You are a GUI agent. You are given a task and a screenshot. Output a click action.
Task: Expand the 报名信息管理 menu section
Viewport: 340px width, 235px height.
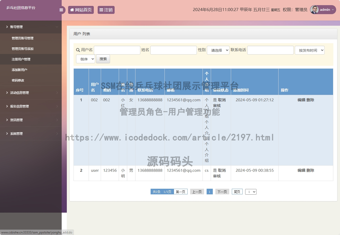coord(31,106)
